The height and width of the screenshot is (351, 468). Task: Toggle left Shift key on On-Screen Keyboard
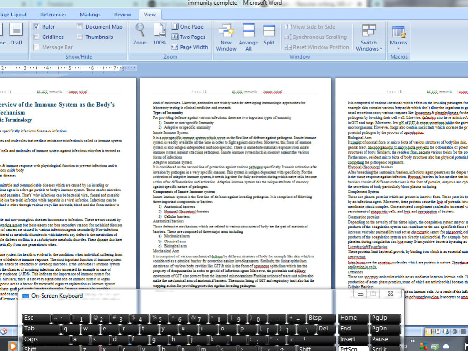(x=51, y=348)
